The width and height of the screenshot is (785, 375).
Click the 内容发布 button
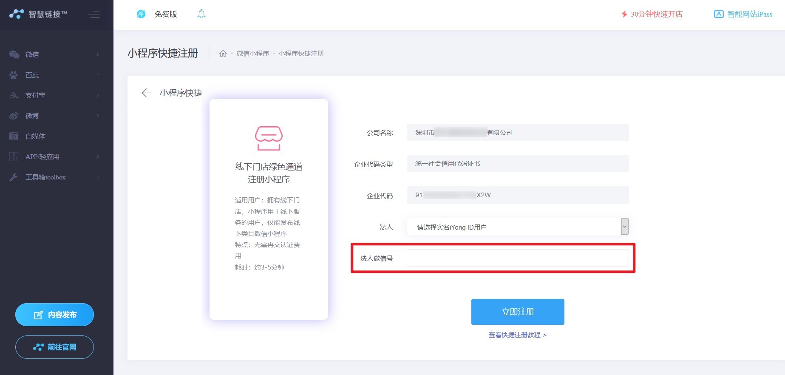click(x=54, y=315)
